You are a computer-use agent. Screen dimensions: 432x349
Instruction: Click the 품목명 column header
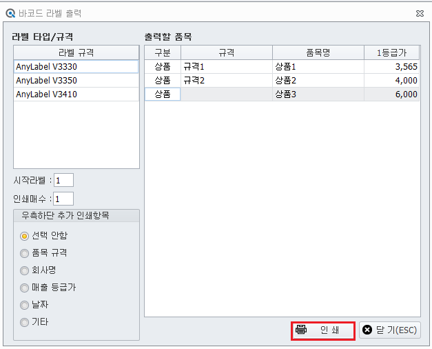318,52
